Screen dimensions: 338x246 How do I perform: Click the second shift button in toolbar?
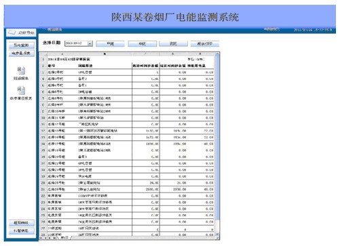coord(142,43)
